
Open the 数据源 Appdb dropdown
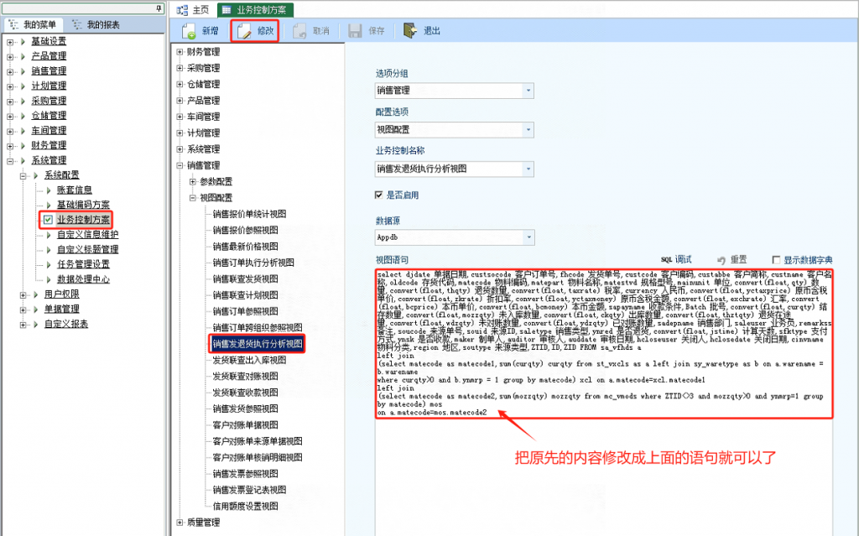tap(528, 238)
